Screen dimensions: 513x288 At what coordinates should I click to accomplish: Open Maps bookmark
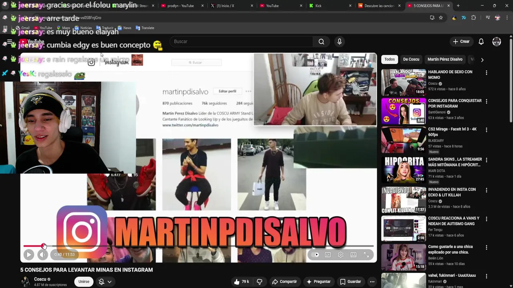pyautogui.click(x=63, y=28)
